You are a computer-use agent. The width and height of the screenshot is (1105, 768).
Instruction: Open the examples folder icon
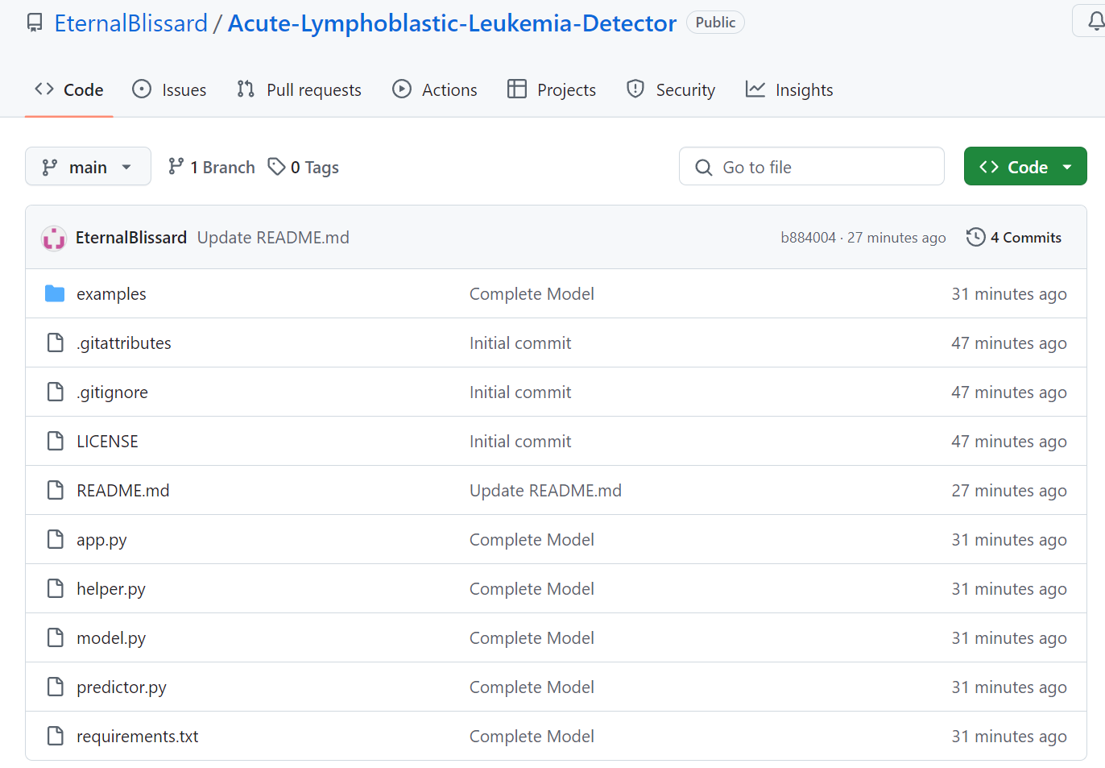(55, 294)
